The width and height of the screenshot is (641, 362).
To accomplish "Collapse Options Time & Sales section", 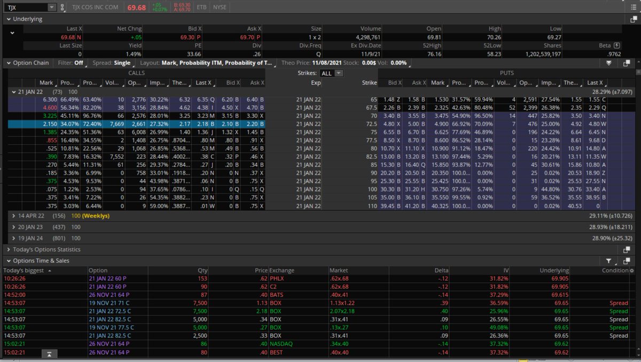I will point(9,261).
